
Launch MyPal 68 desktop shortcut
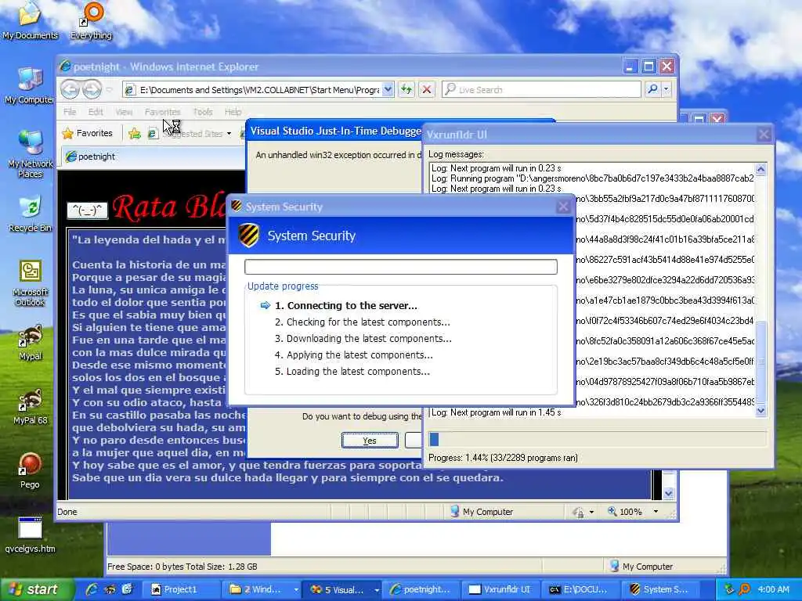pyautogui.click(x=31, y=407)
